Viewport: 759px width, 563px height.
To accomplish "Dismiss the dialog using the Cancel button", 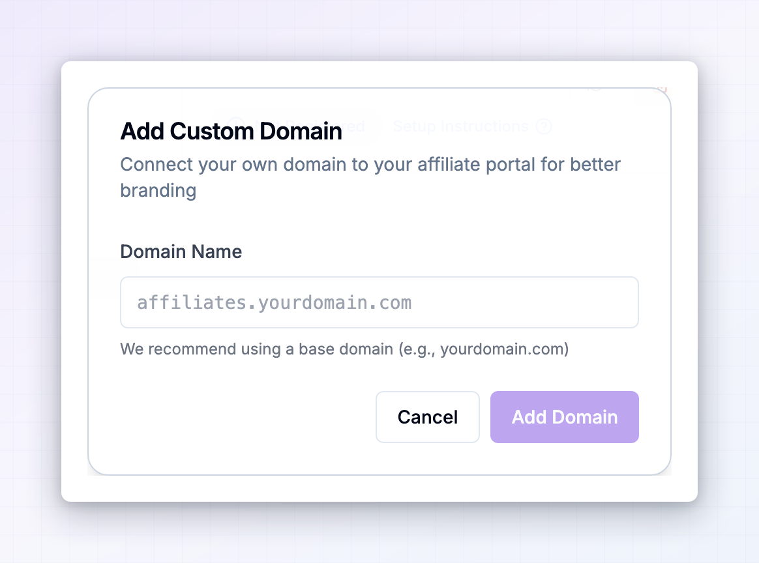I will point(427,417).
